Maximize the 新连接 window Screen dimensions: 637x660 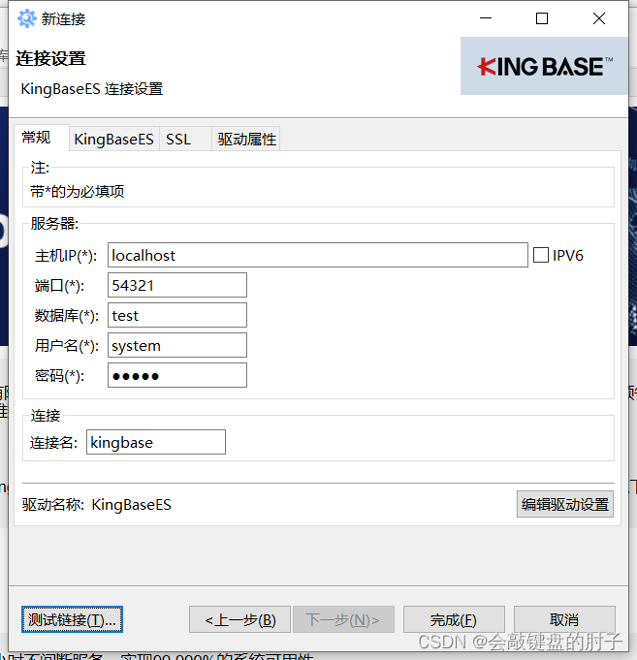pyautogui.click(x=542, y=18)
